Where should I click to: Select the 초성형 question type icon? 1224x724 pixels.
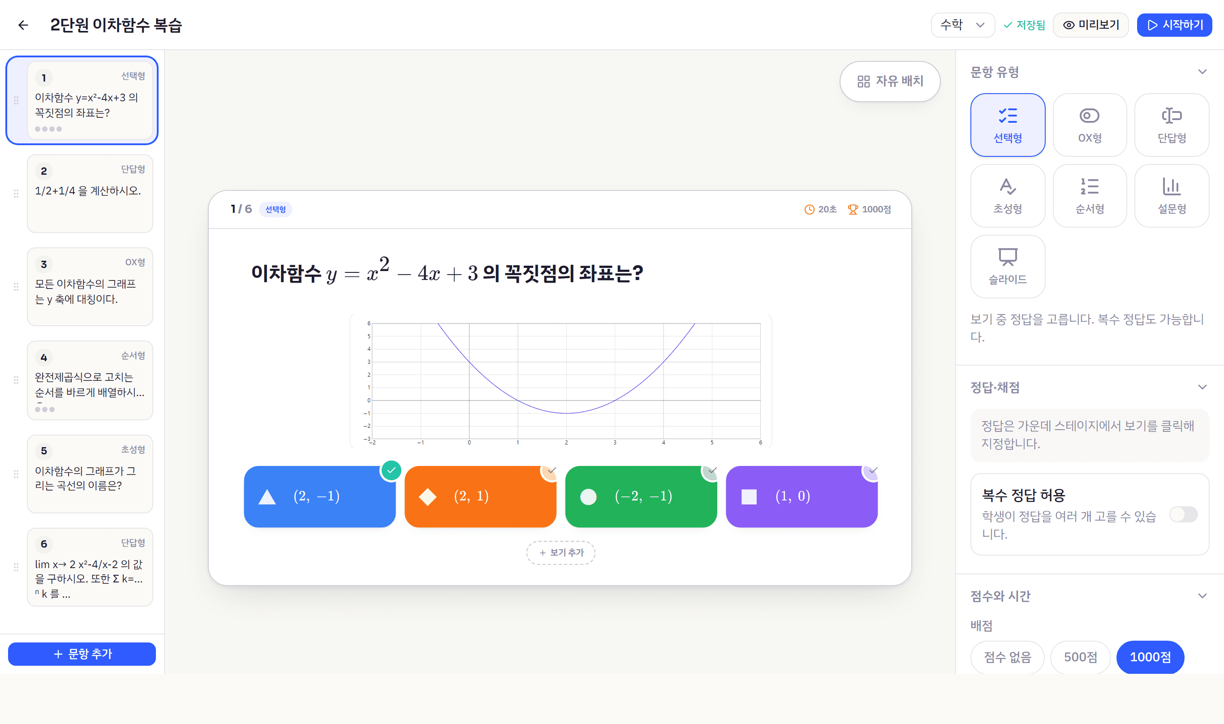coord(1008,196)
